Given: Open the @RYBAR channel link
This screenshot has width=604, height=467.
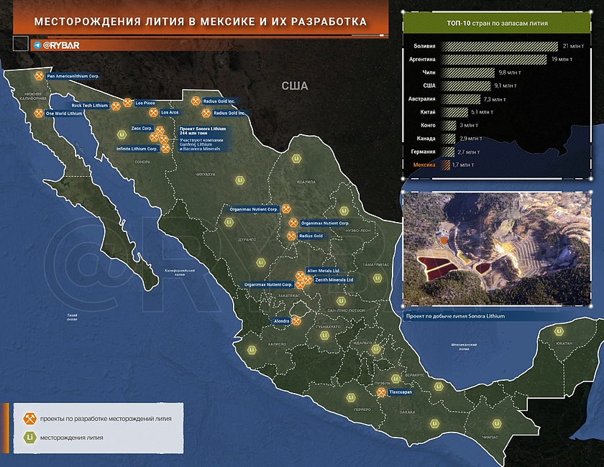Looking at the screenshot, I should point(61,45).
